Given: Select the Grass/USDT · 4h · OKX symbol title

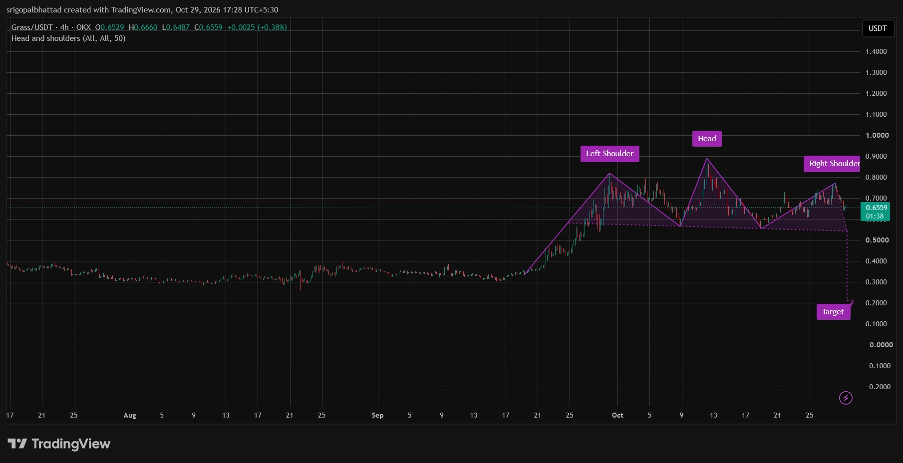Looking at the screenshot, I should click(x=51, y=27).
